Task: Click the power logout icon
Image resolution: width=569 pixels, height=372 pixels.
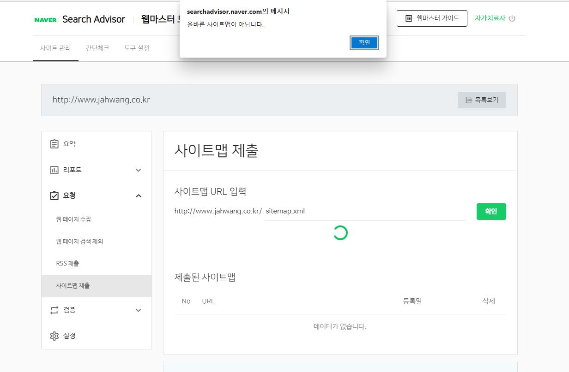Action: pyautogui.click(x=512, y=18)
